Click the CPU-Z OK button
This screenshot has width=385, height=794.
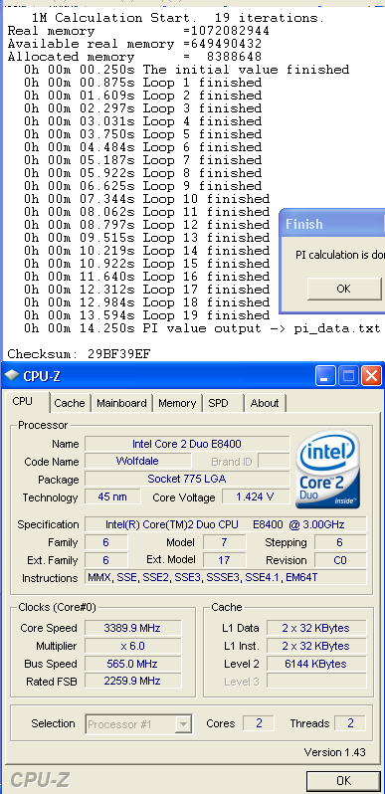343,780
